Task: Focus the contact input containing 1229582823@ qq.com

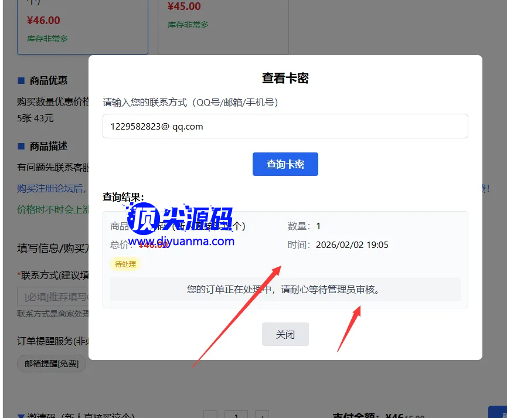Action: coord(285,126)
